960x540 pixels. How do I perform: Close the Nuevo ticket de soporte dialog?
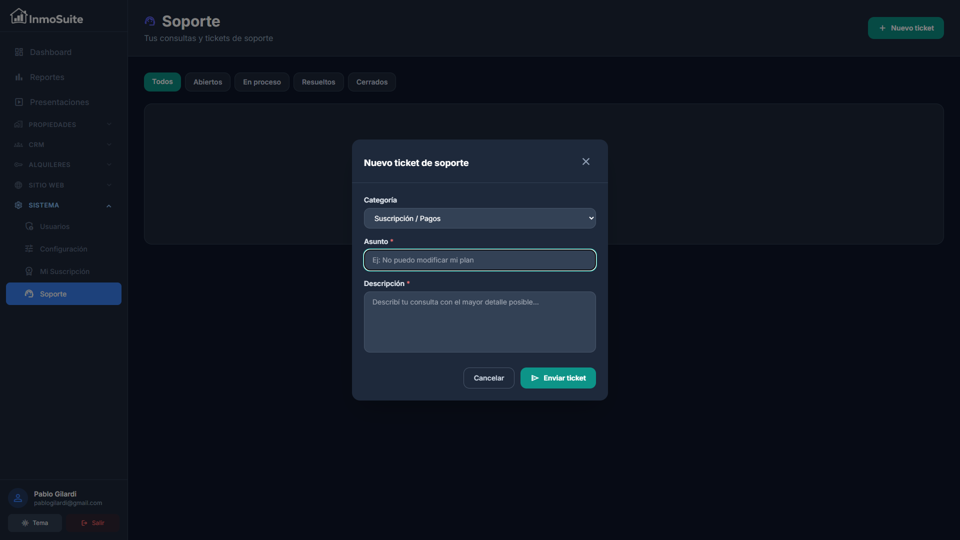[586, 161]
